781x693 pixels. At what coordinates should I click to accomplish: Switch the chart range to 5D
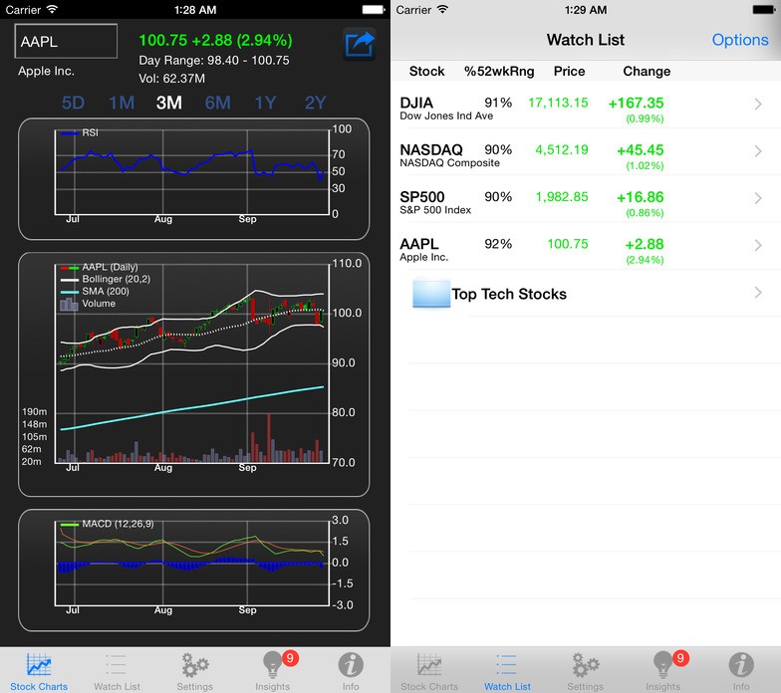coord(73,103)
